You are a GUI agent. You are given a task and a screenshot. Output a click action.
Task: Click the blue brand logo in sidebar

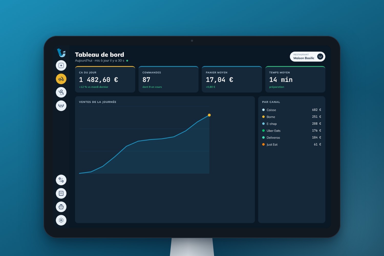point(61,53)
